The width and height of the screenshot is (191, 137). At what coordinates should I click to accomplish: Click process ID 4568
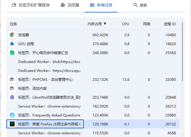(172, 133)
